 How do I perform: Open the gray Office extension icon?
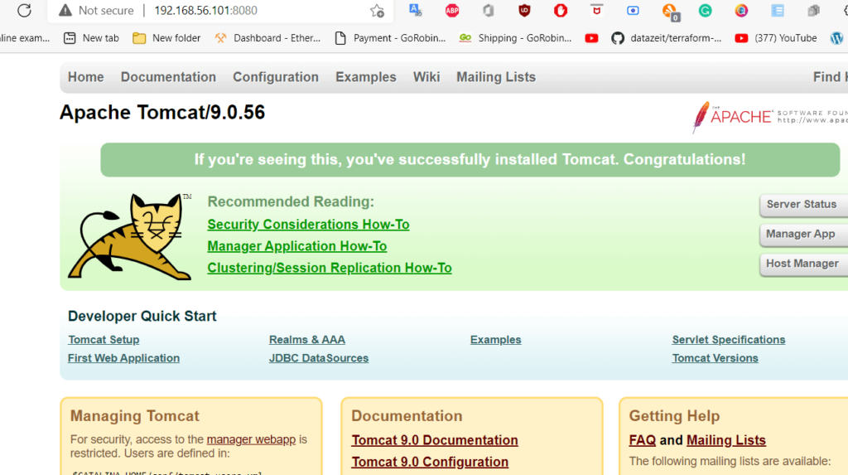(489, 11)
